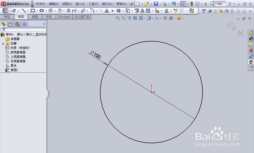
Task: Select 前视基准面 in the feature tree
Action: (x=18, y=52)
